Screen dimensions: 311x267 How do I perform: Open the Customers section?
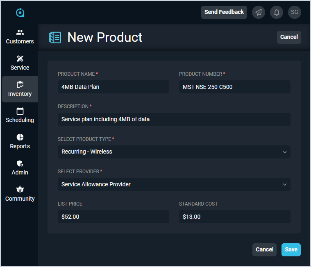click(20, 37)
